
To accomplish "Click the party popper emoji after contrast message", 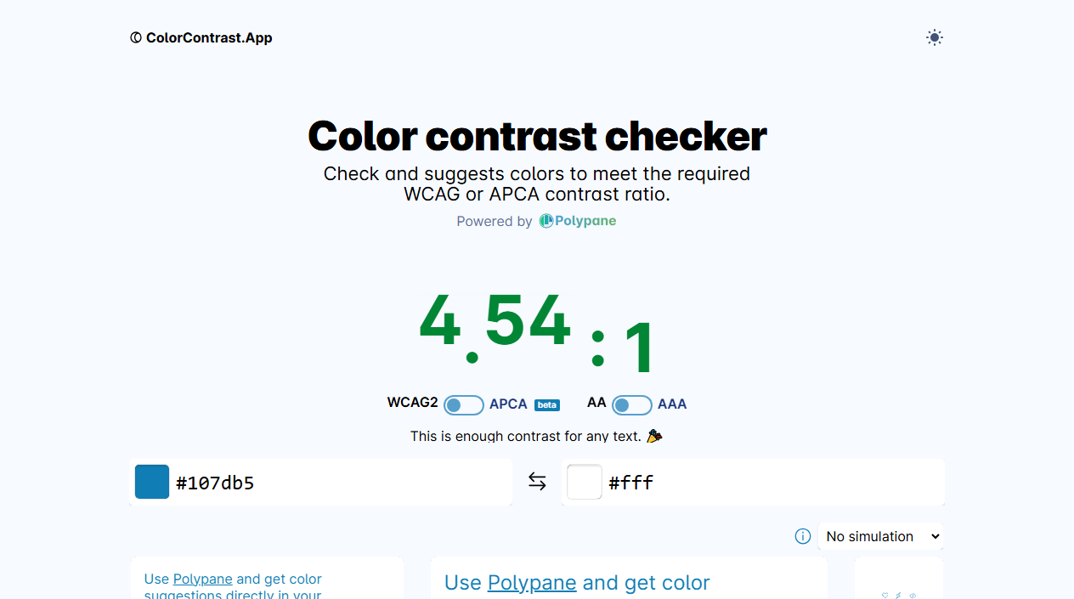I will pos(654,436).
